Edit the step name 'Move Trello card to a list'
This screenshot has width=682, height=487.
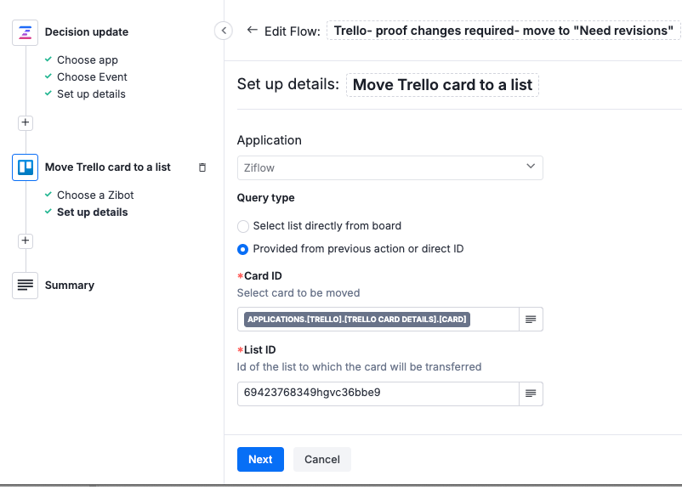[x=442, y=85]
